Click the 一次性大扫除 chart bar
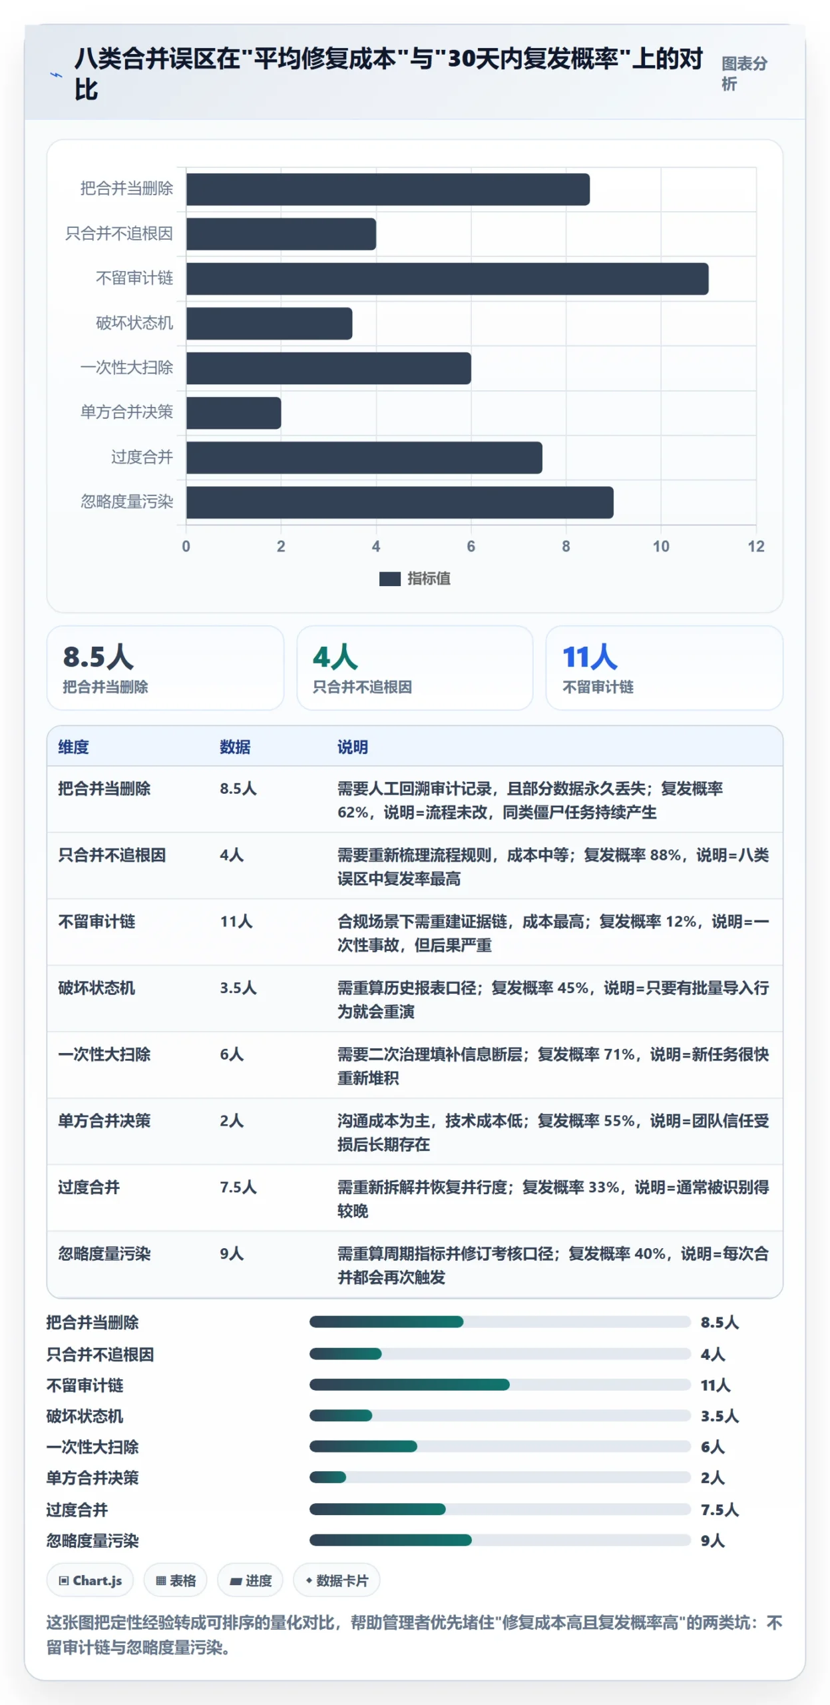 coord(328,368)
